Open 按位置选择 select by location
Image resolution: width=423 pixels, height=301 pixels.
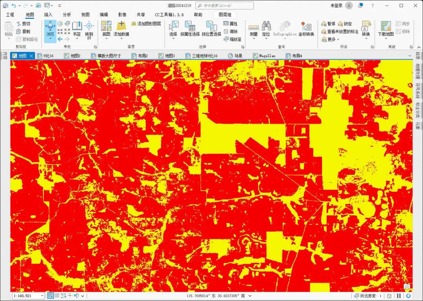[x=211, y=29]
